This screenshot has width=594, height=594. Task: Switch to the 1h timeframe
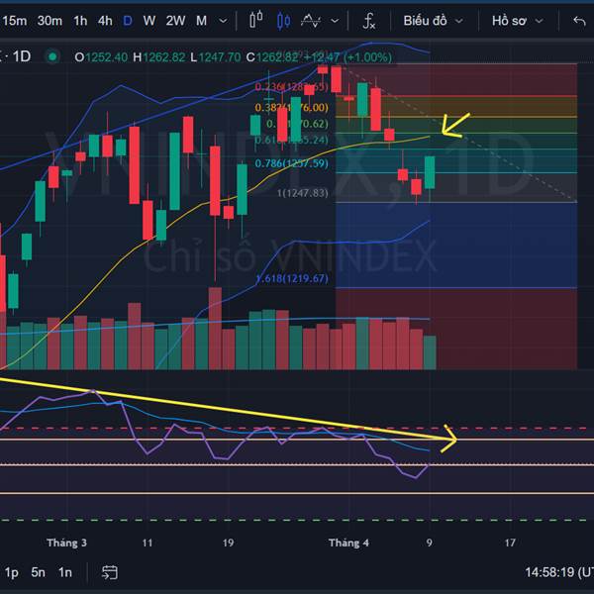pos(80,21)
